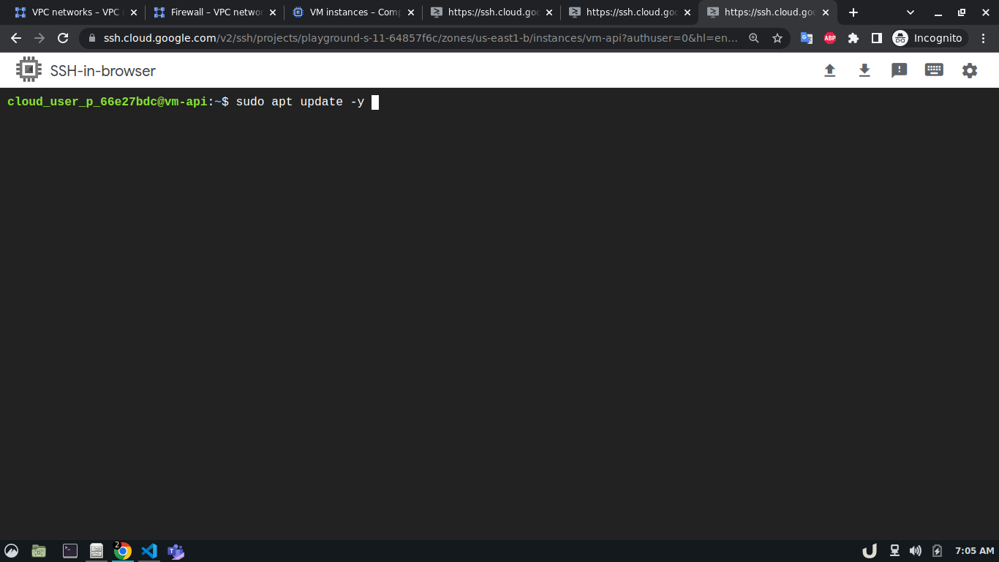Close the active SSH tab
Screen dimensions: 999x562
[826, 12]
